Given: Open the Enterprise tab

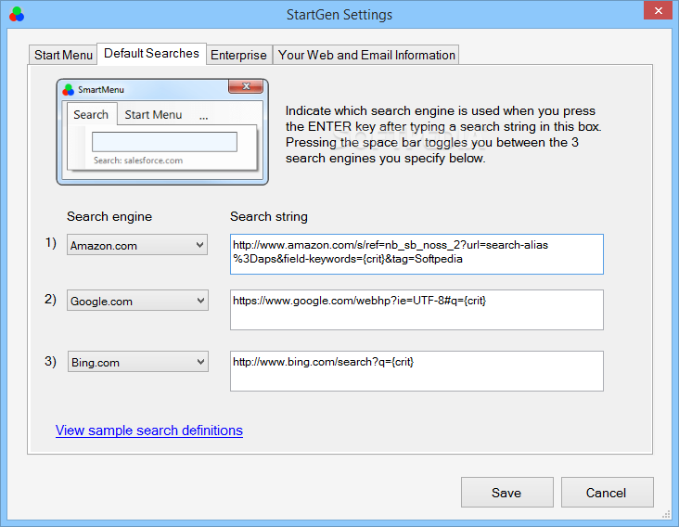Looking at the screenshot, I should click(238, 55).
